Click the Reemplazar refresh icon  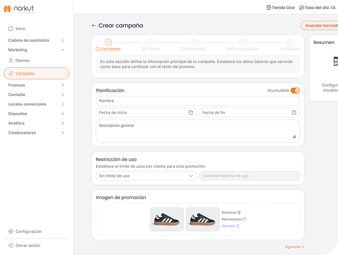(243, 219)
